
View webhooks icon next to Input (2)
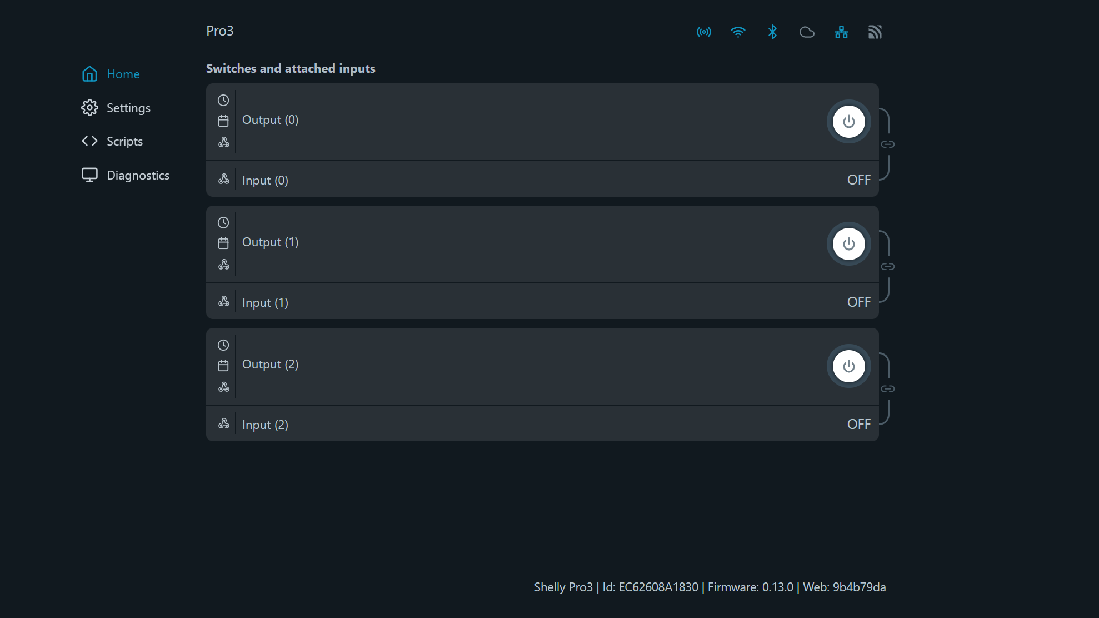point(224,423)
